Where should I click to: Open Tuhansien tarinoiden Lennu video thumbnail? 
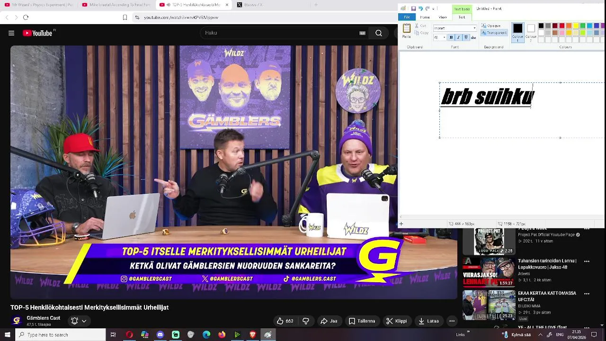click(x=489, y=272)
